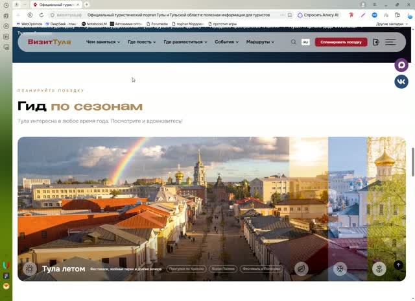Click the Ясная Поляна tag
The height and width of the screenshot is (301, 415).
(x=223, y=269)
